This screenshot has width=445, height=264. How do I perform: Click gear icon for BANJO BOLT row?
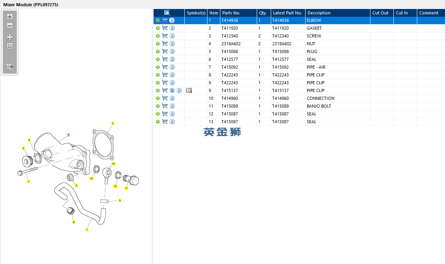158,106
